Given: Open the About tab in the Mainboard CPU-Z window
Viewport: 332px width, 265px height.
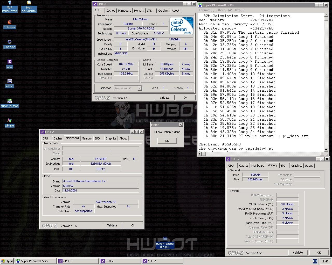Looking at the screenshot, I should click(123, 138).
